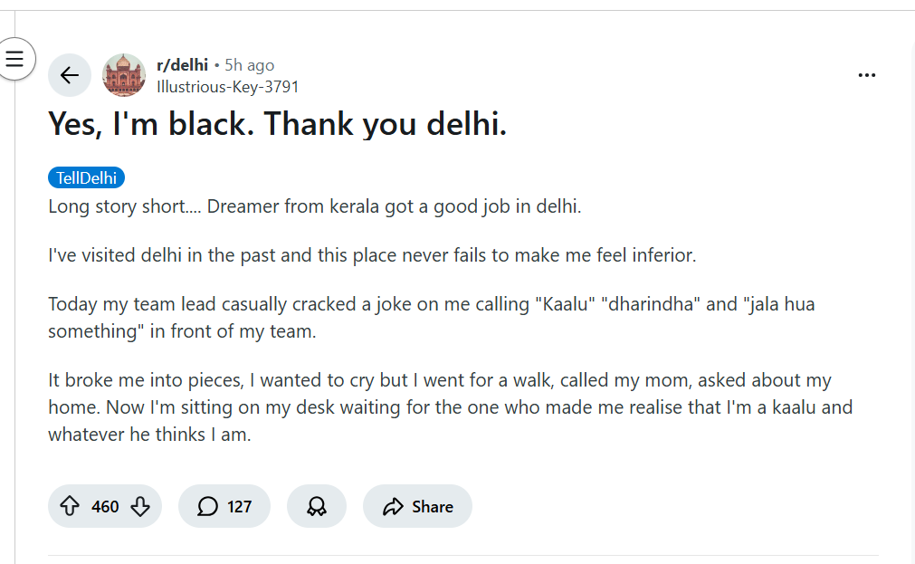This screenshot has height=564, width=915.
Task: Go to the r/delhi subreddit link
Action: tap(182, 65)
